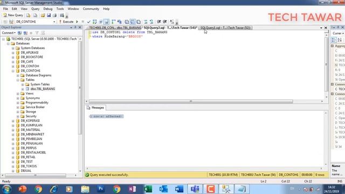Image resolution: width=345 pixels, height=194 pixels.
Task: Click the New Query toolbar button
Action: pos(13,15)
